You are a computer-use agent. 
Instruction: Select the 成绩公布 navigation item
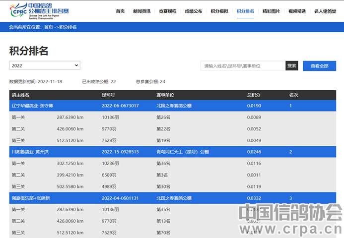(193, 10)
